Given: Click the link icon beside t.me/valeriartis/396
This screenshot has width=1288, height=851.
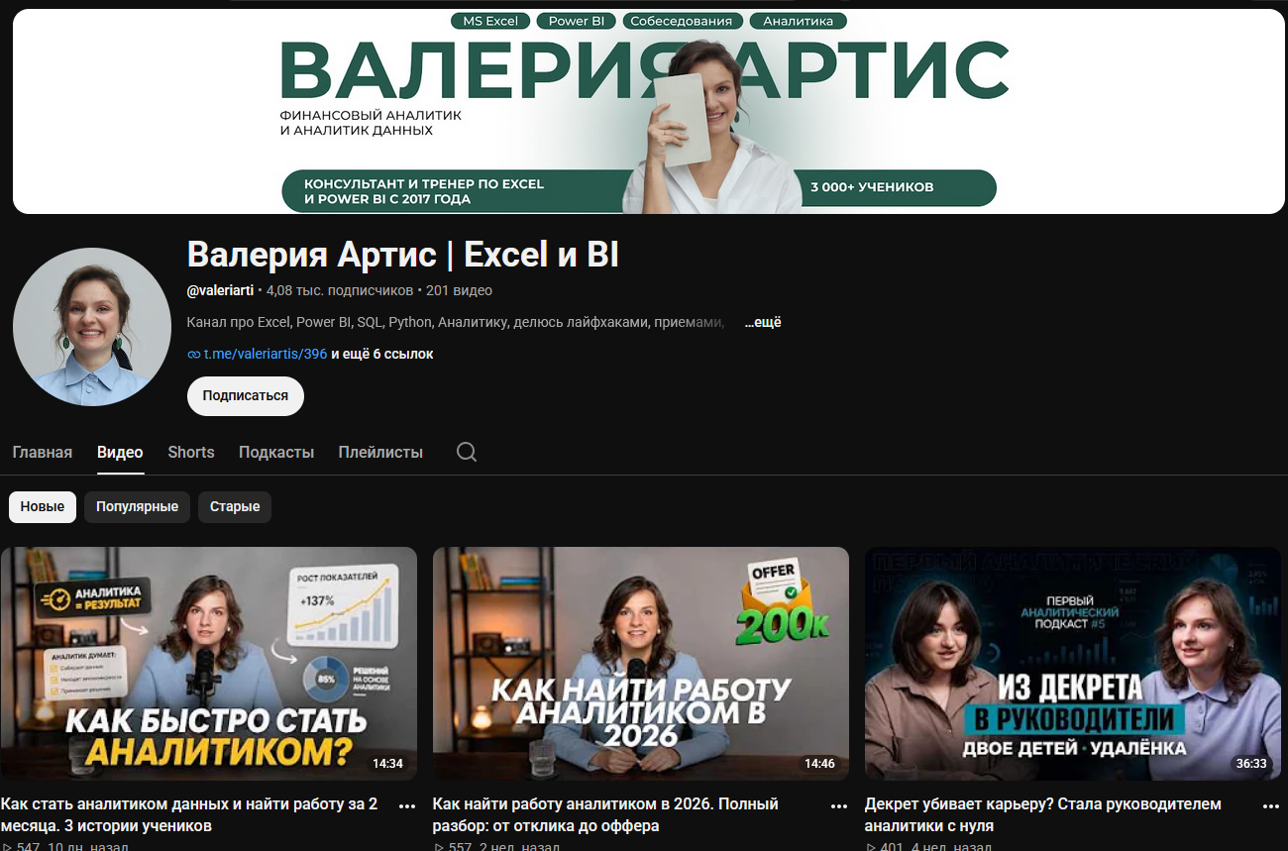Looking at the screenshot, I should (x=193, y=354).
